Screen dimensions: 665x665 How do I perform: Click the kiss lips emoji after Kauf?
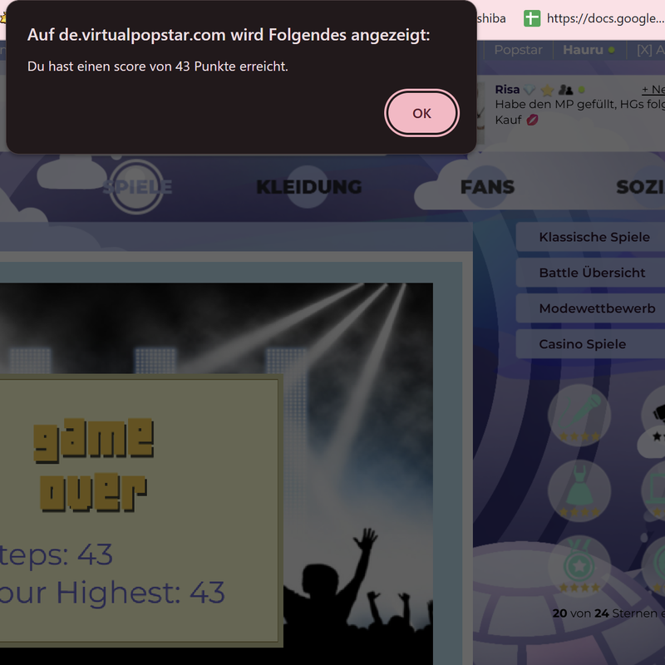[x=532, y=120]
